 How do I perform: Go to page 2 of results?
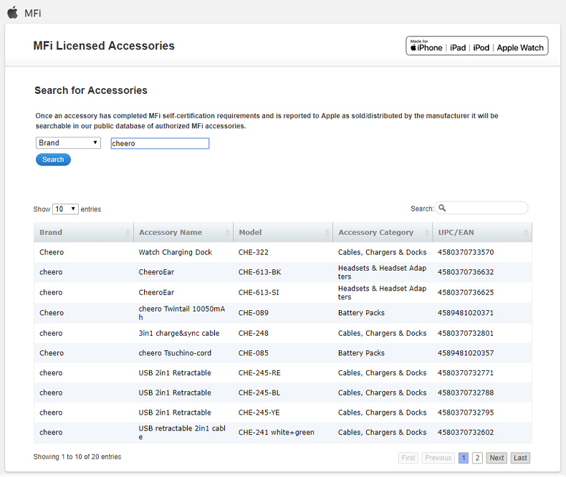pyautogui.click(x=477, y=458)
